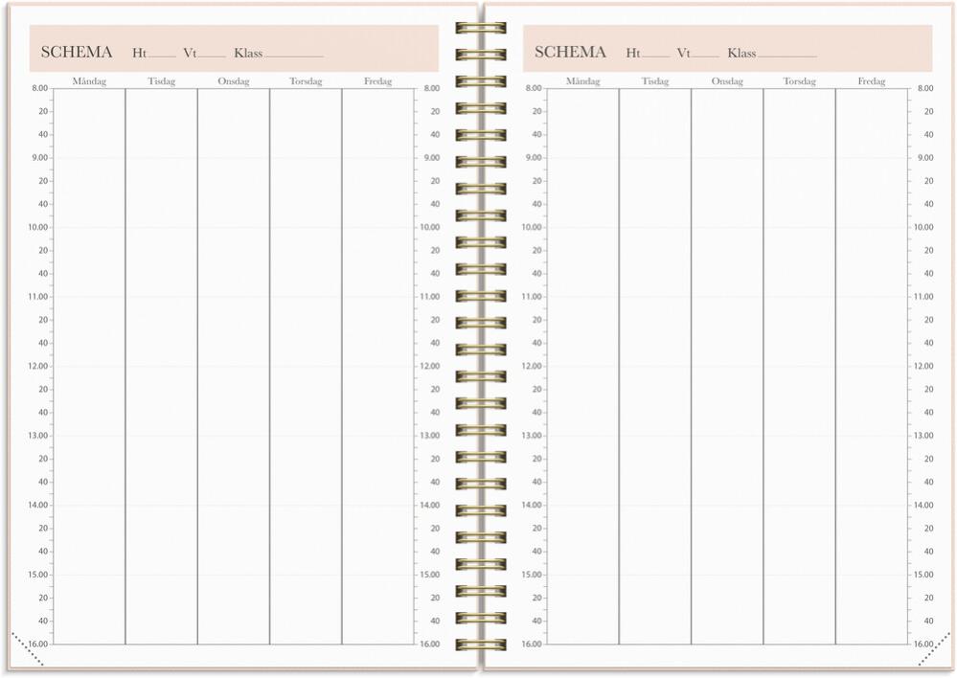
Task: Select the Tisdag column header on the left page
Action: [161, 81]
